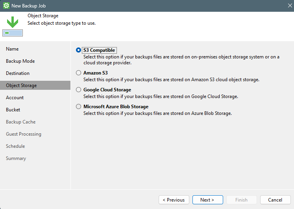Pick Microsoft Azure Blob Storage option
The width and height of the screenshot is (294, 209).
coord(79,107)
